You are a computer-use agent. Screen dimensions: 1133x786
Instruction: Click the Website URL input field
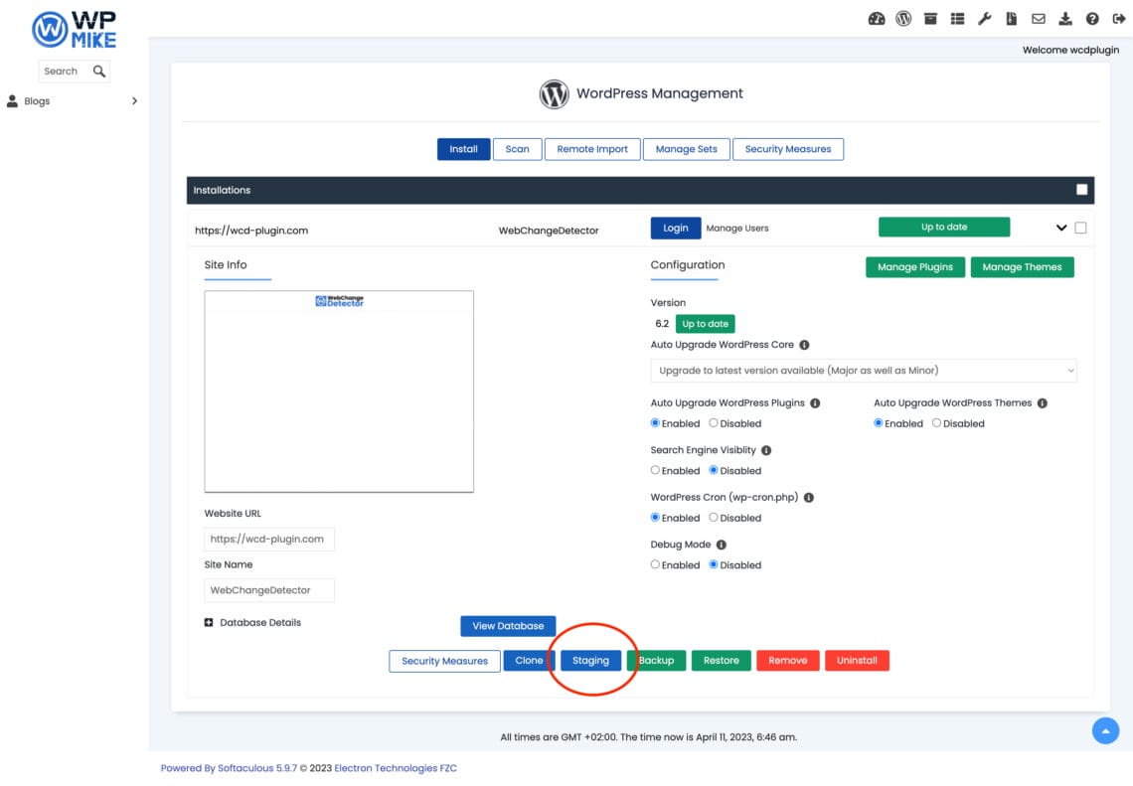click(268, 539)
